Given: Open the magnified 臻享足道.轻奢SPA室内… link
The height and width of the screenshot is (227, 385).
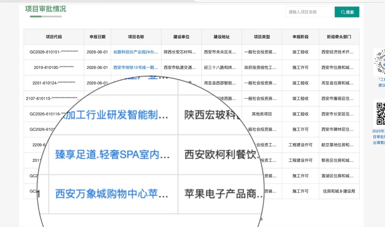Looking at the screenshot, I should point(112,155).
